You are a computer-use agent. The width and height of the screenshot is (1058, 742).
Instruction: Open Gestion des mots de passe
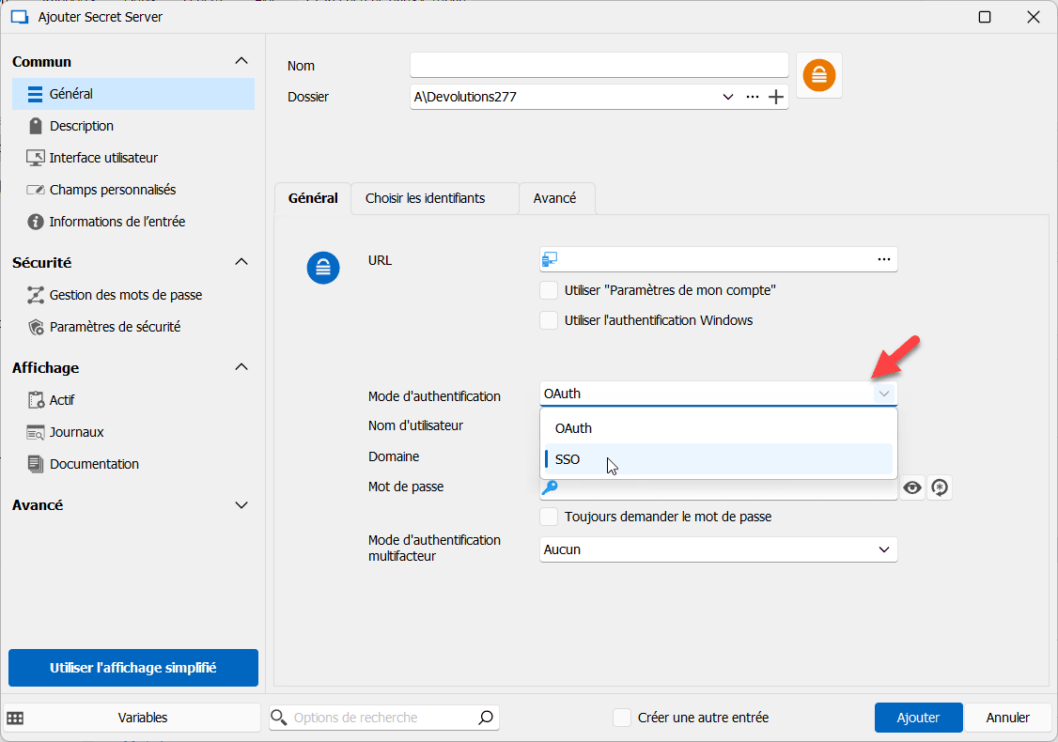tap(125, 295)
